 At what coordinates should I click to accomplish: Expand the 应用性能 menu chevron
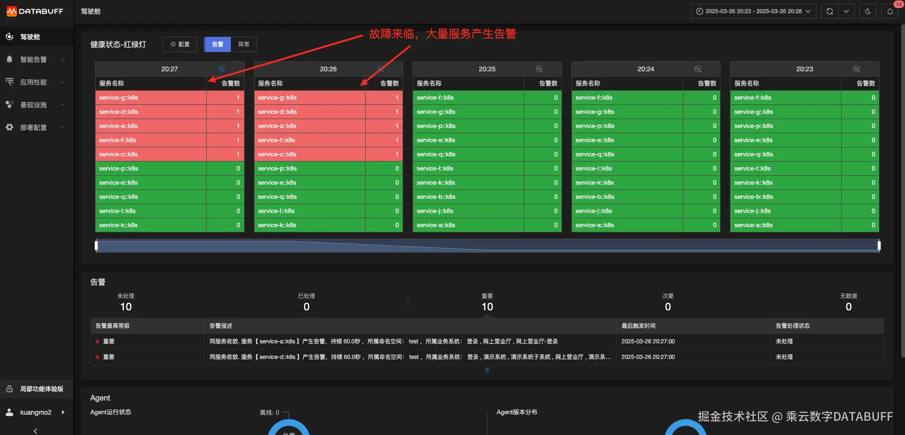coord(63,82)
